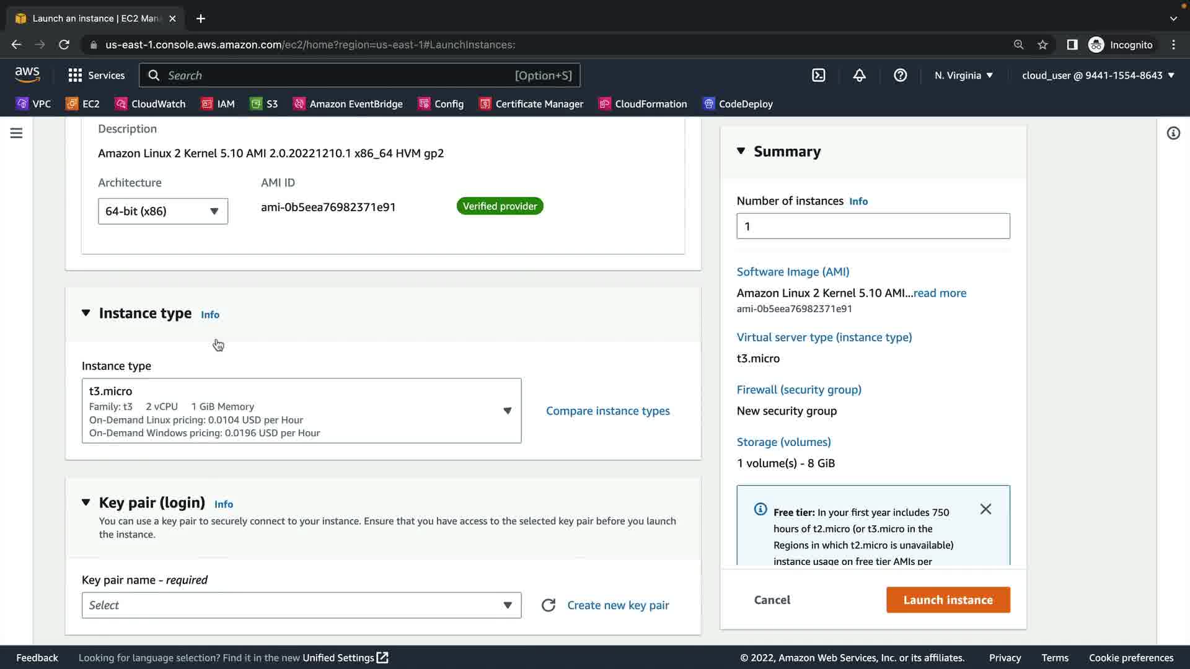Click the AWS logo home icon
This screenshot has width=1190, height=669.
click(x=27, y=75)
